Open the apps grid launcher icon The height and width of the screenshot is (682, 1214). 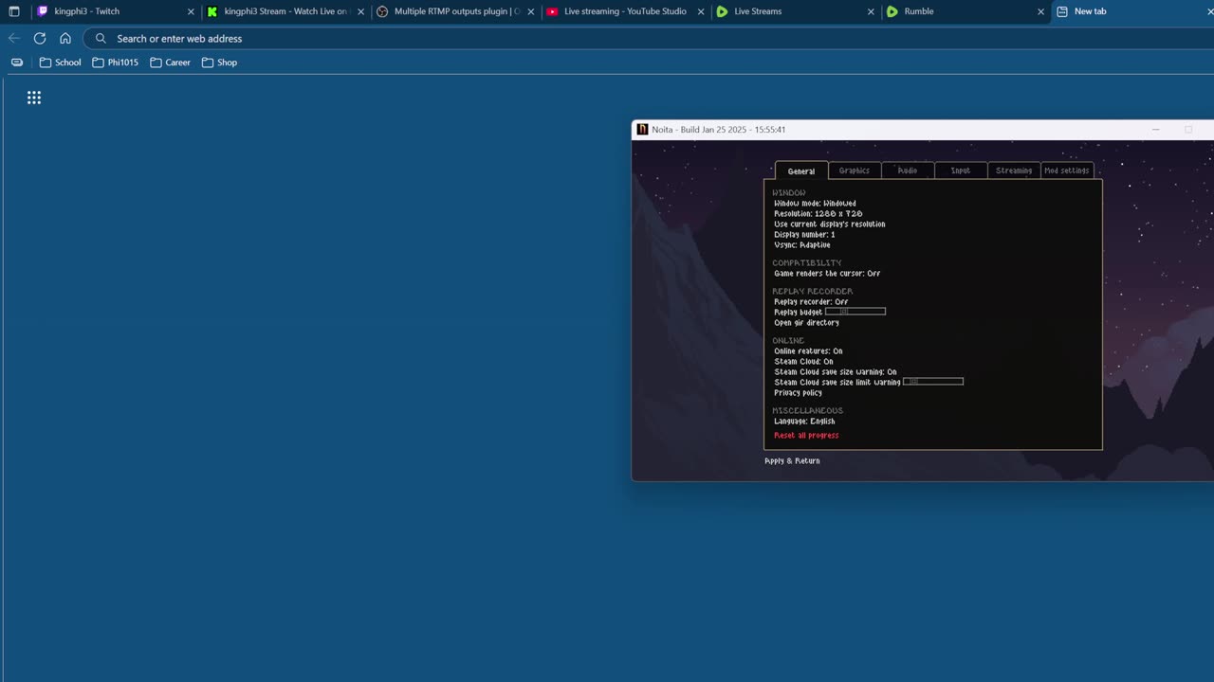[34, 98]
